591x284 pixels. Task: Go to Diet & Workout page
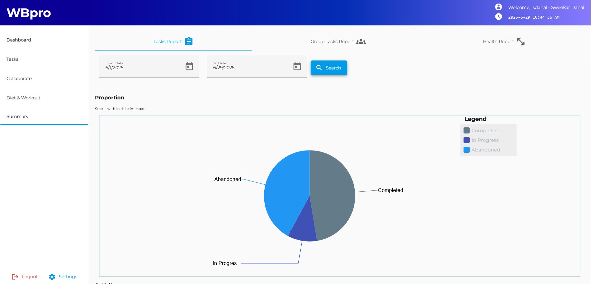(23, 98)
